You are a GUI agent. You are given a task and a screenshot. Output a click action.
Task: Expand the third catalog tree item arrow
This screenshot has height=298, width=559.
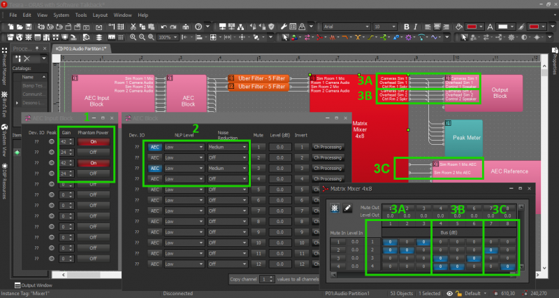(x=17, y=103)
